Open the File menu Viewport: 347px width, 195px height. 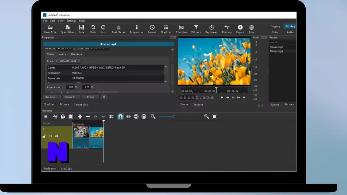[45, 21]
